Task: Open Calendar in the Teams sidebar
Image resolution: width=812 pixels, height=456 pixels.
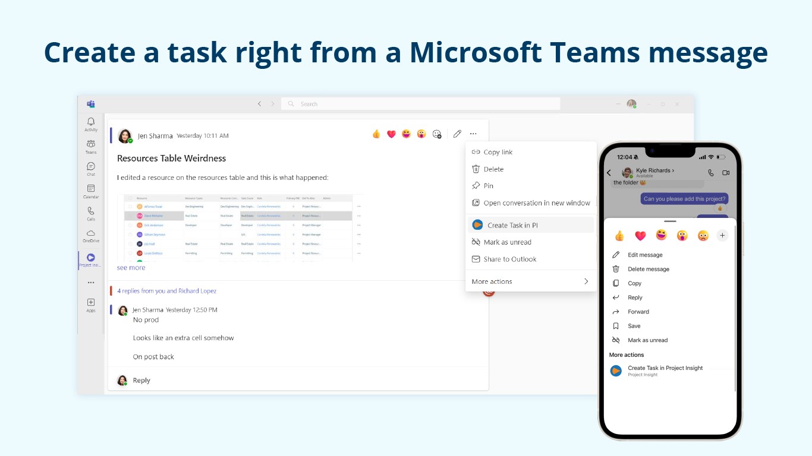Action: [91, 192]
